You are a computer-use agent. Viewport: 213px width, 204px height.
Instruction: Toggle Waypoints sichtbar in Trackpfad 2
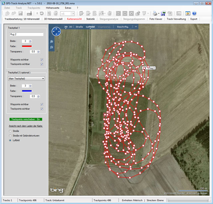point(42,104)
